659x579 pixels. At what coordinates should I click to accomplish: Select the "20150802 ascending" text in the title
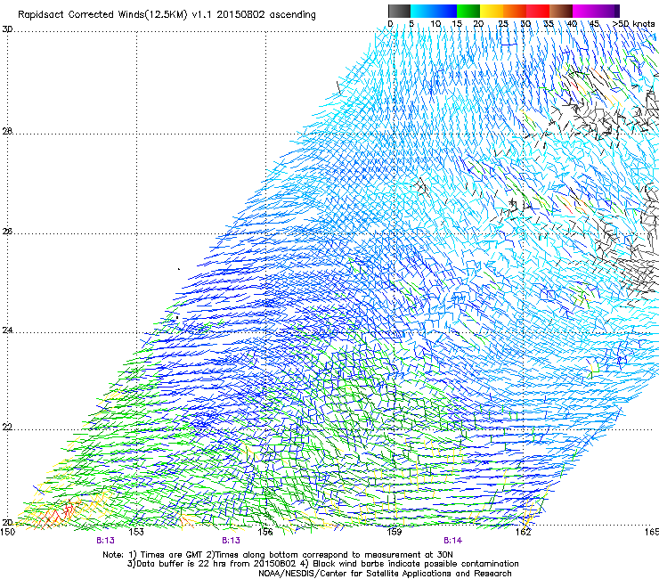pyautogui.click(x=266, y=15)
